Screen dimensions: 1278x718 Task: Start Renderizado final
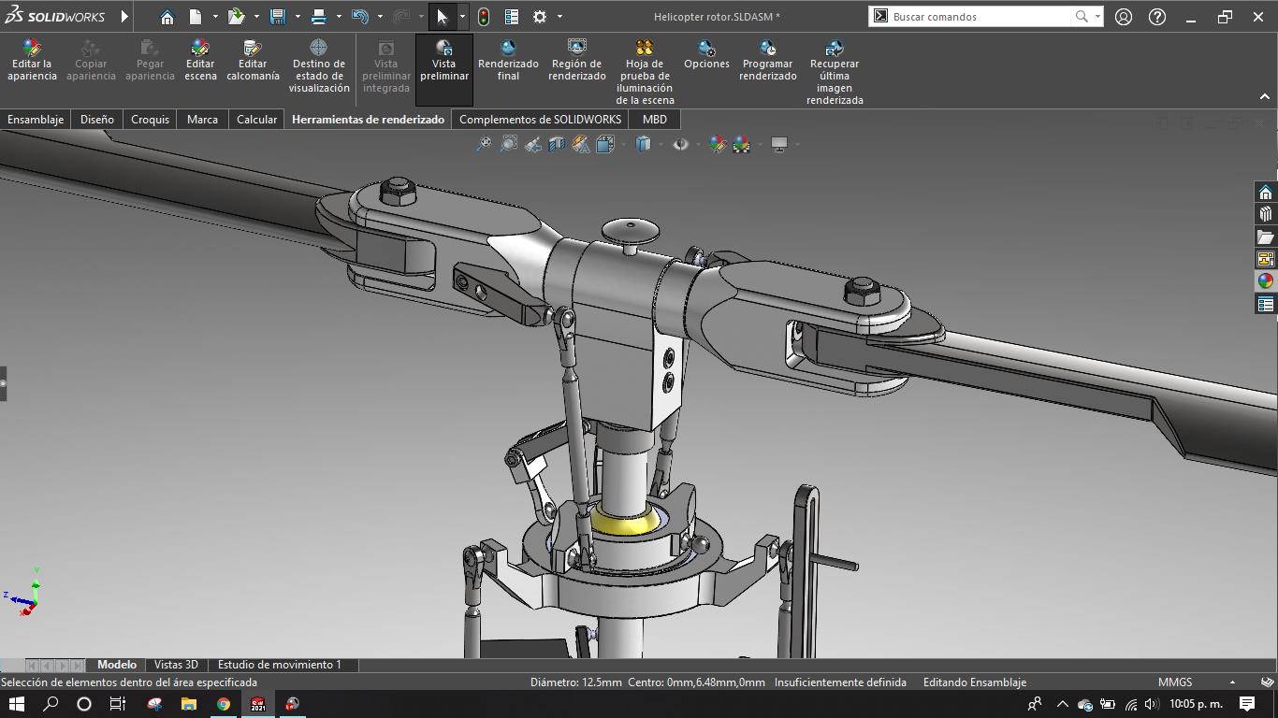[508, 61]
